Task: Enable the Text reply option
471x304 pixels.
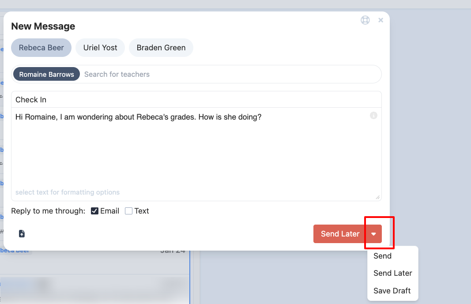Action: [128, 211]
